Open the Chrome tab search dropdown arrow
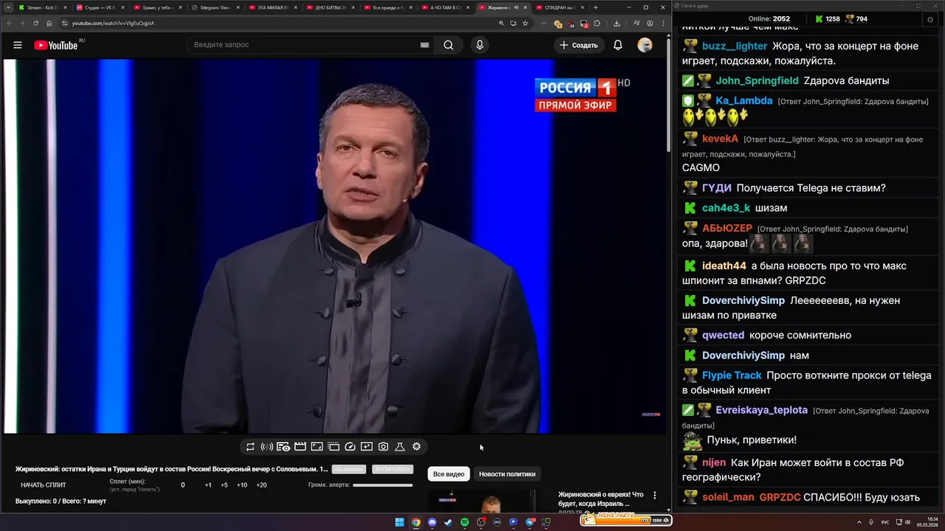The width and height of the screenshot is (945, 531). click(x=7, y=7)
